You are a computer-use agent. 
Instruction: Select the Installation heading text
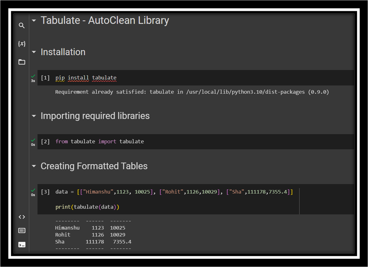pos(63,52)
